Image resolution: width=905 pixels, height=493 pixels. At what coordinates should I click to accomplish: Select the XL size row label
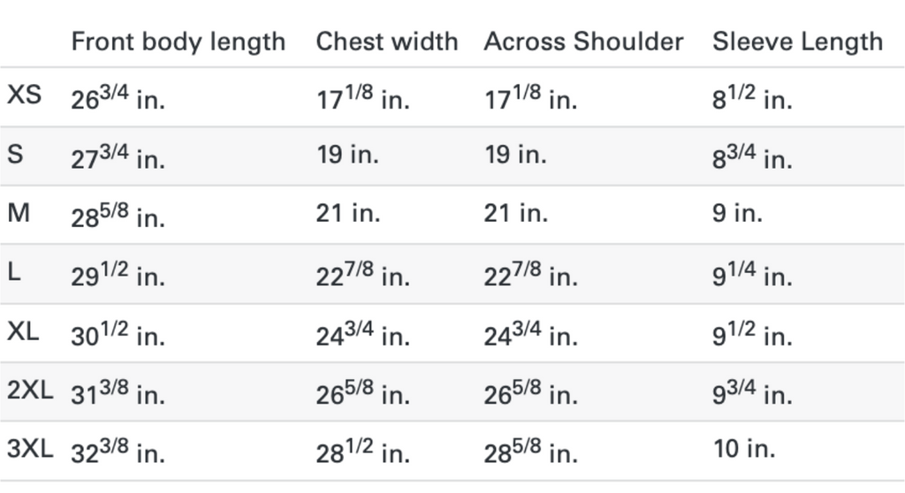(24, 332)
